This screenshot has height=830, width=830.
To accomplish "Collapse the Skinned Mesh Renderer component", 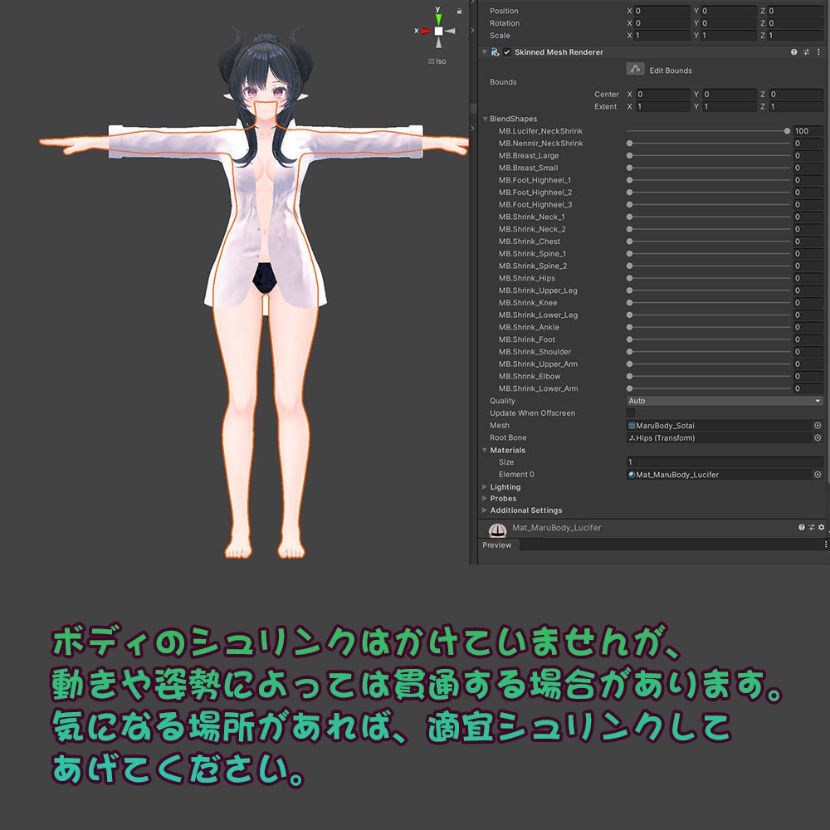I will point(485,51).
